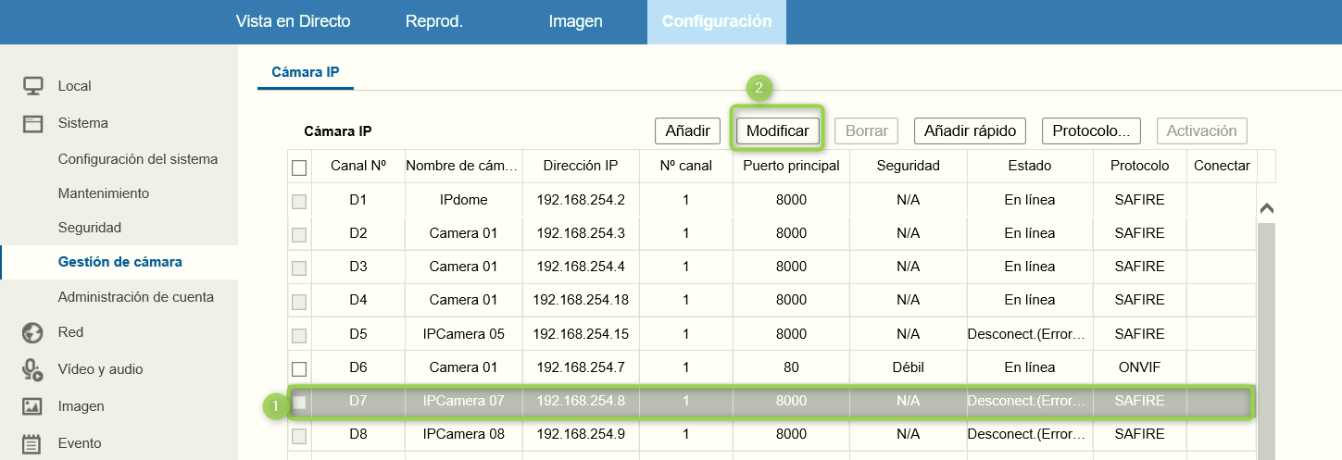1342x460 pixels.
Task: Click the Modificar button
Action: (x=777, y=131)
